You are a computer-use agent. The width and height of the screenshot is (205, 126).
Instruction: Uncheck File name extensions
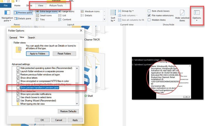149,15
